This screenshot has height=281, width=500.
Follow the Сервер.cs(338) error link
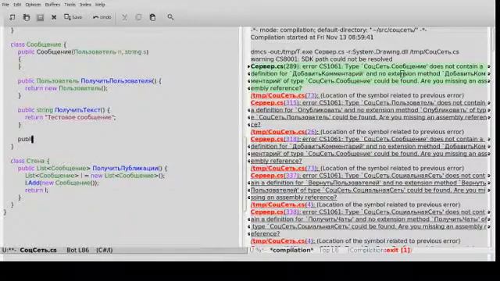pyautogui.click(x=275, y=212)
